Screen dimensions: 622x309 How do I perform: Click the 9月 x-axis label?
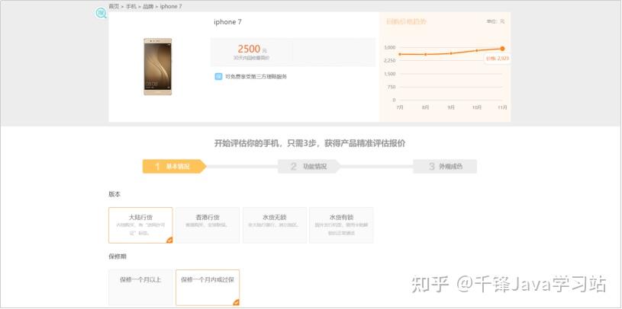(x=451, y=107)
